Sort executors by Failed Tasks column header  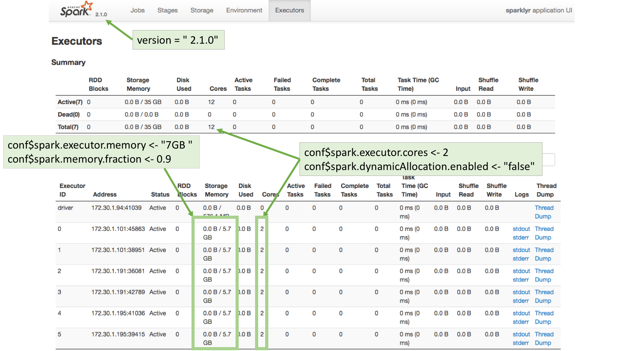click(323, 190)
